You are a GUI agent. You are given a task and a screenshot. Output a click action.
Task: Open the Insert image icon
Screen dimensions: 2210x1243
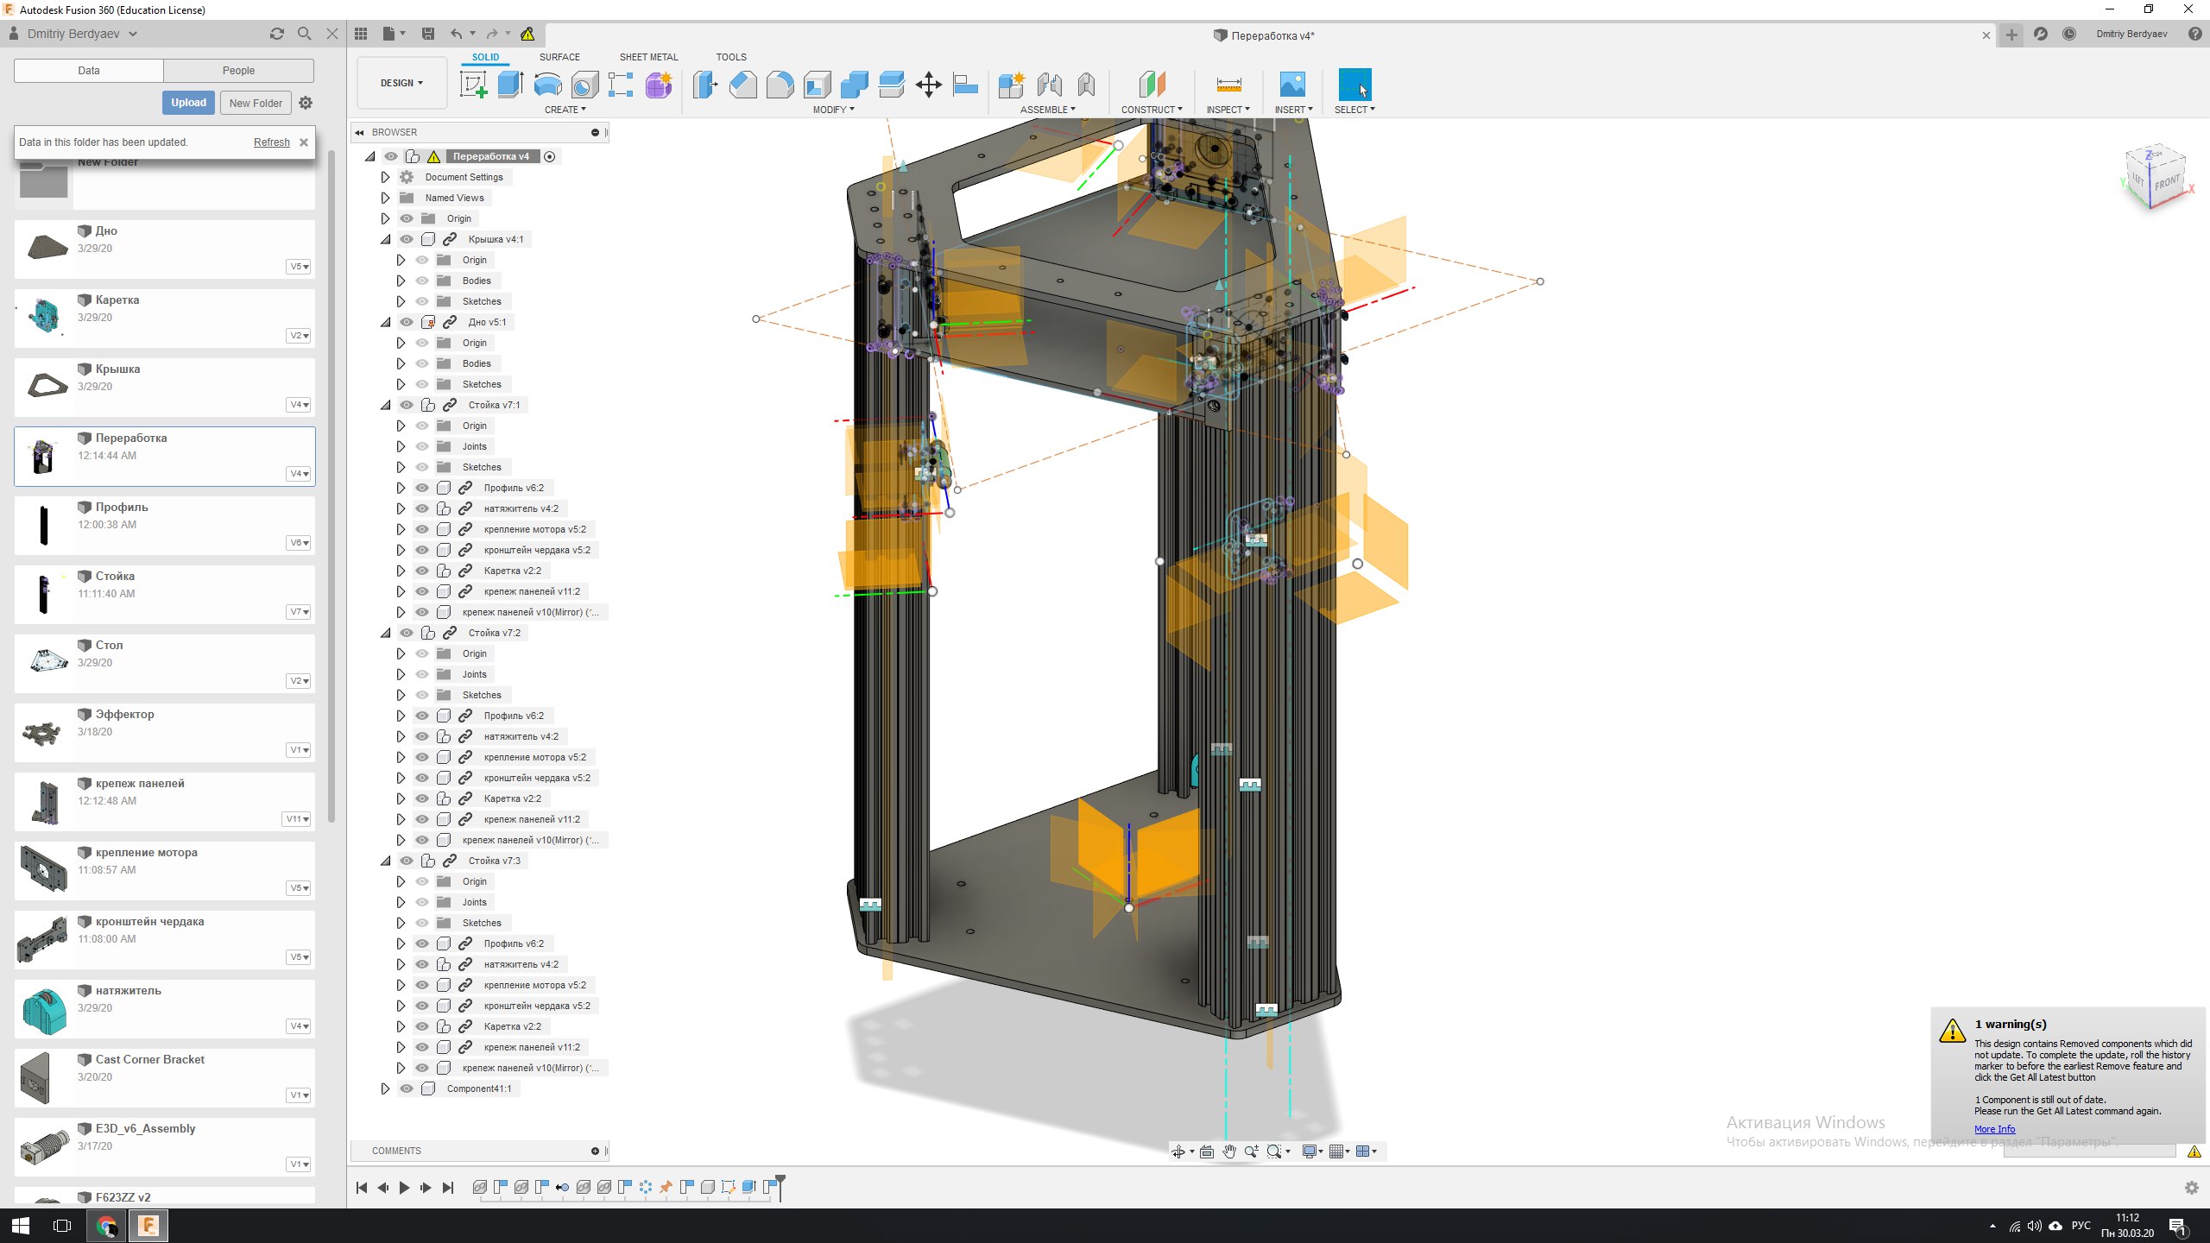point(1291,85)
